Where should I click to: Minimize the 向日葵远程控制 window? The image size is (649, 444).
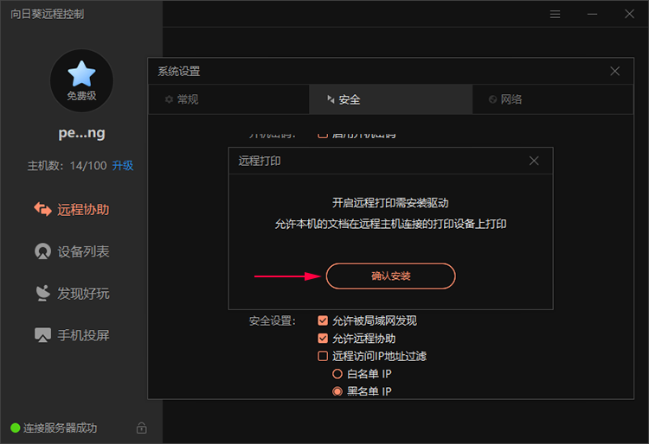pos(592,15)
